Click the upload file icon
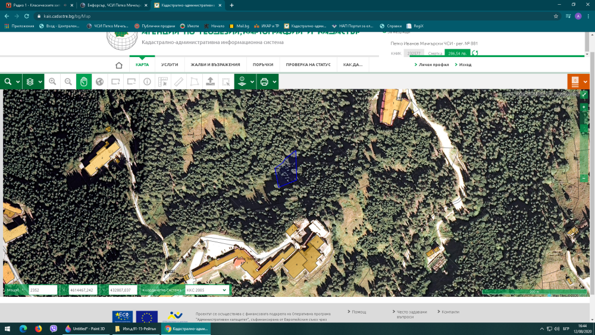 [x=209, y=82]
